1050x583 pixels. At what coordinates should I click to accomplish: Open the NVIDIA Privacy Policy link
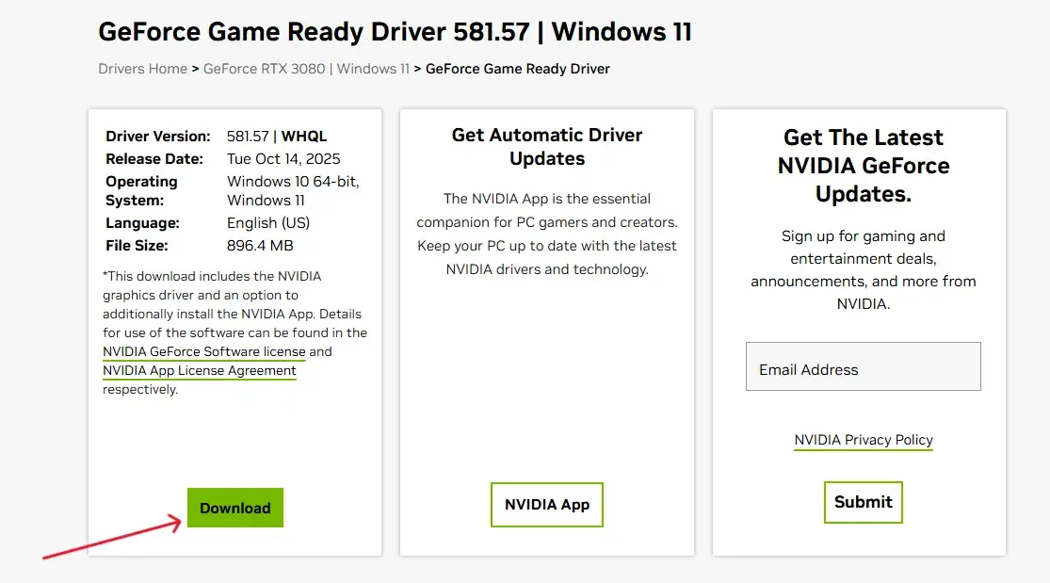tap(863, 440)
